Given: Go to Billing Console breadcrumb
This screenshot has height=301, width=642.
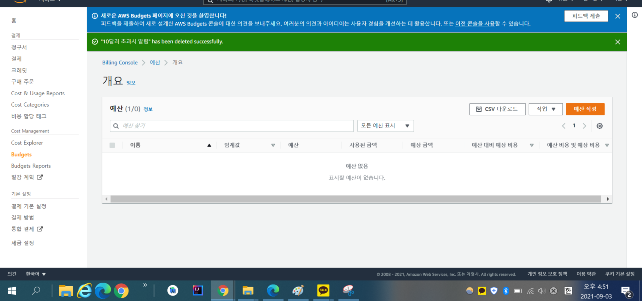Looking at the screenshot, I should (120, 63).
